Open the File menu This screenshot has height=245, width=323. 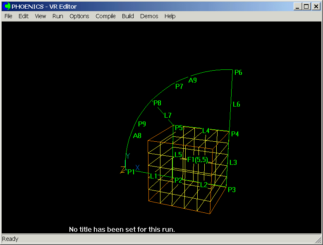[x=8, y=16]
